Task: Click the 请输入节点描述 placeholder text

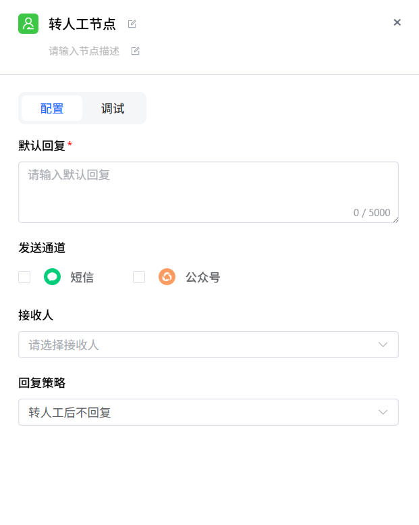Action: point(84,51)
